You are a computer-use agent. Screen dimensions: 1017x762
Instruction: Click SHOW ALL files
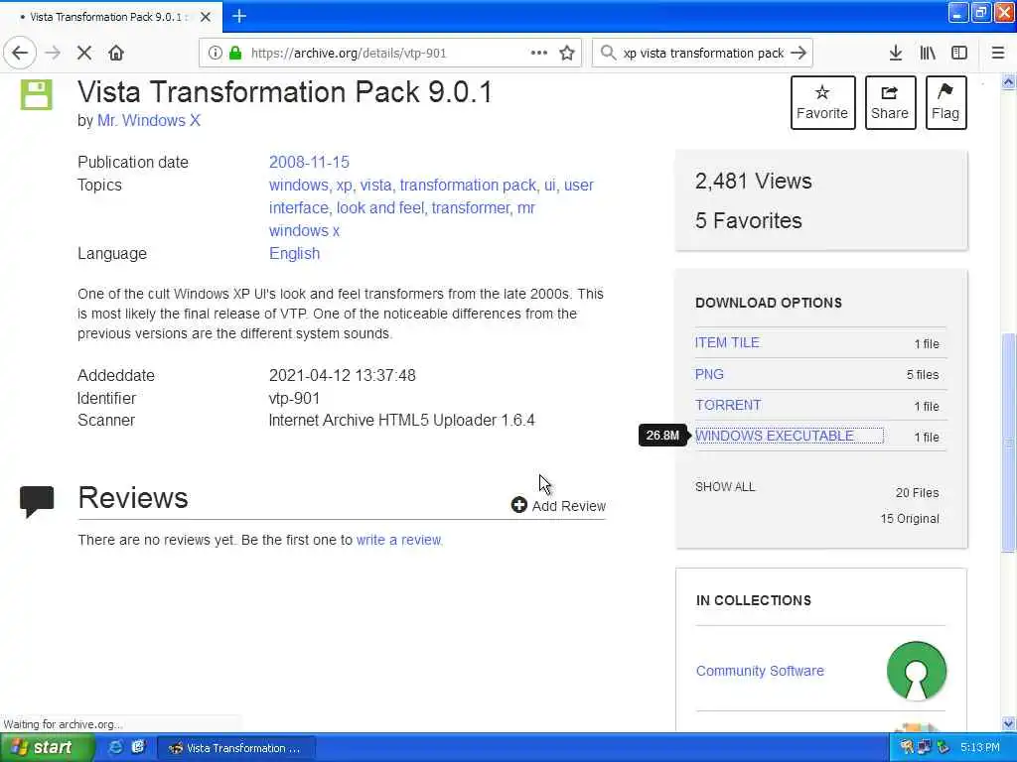tap(725, 486)
